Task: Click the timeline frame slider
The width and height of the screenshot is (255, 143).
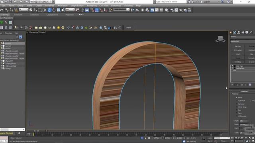Action: tap(36, 131)
